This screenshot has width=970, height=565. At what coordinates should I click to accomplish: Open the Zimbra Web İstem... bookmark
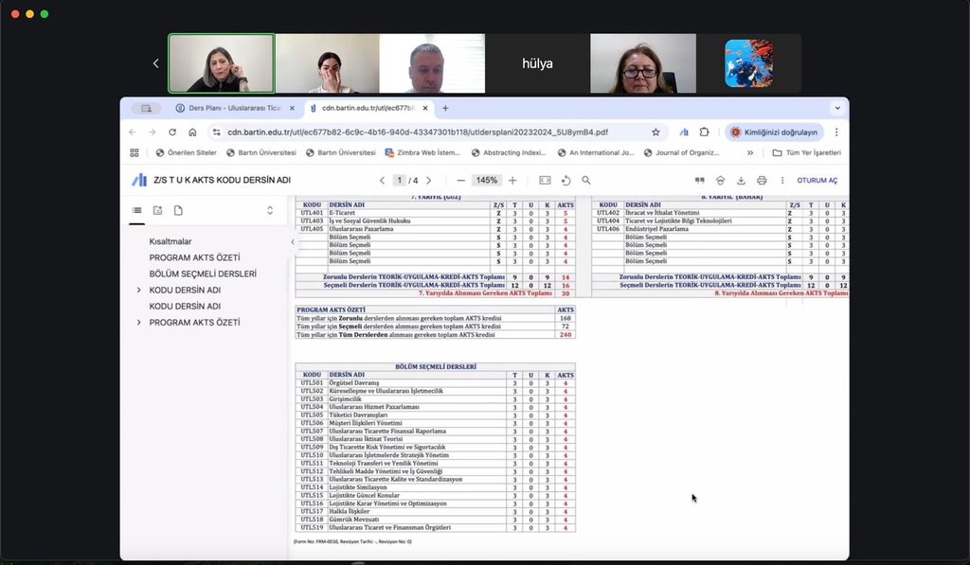[422, 152]
